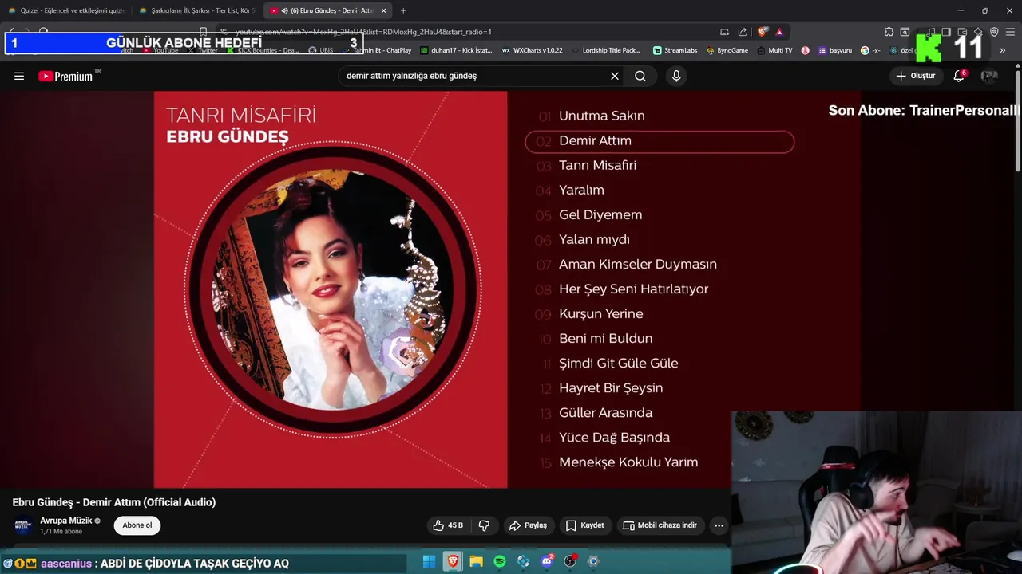
Task: Click the highlighted 'Demir Attım' track
Action: coord(660,141)
